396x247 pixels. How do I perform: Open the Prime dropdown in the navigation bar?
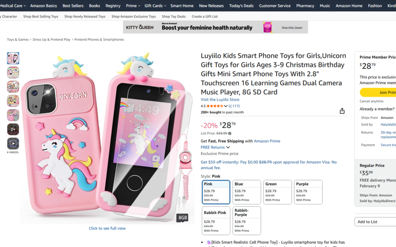133,5
